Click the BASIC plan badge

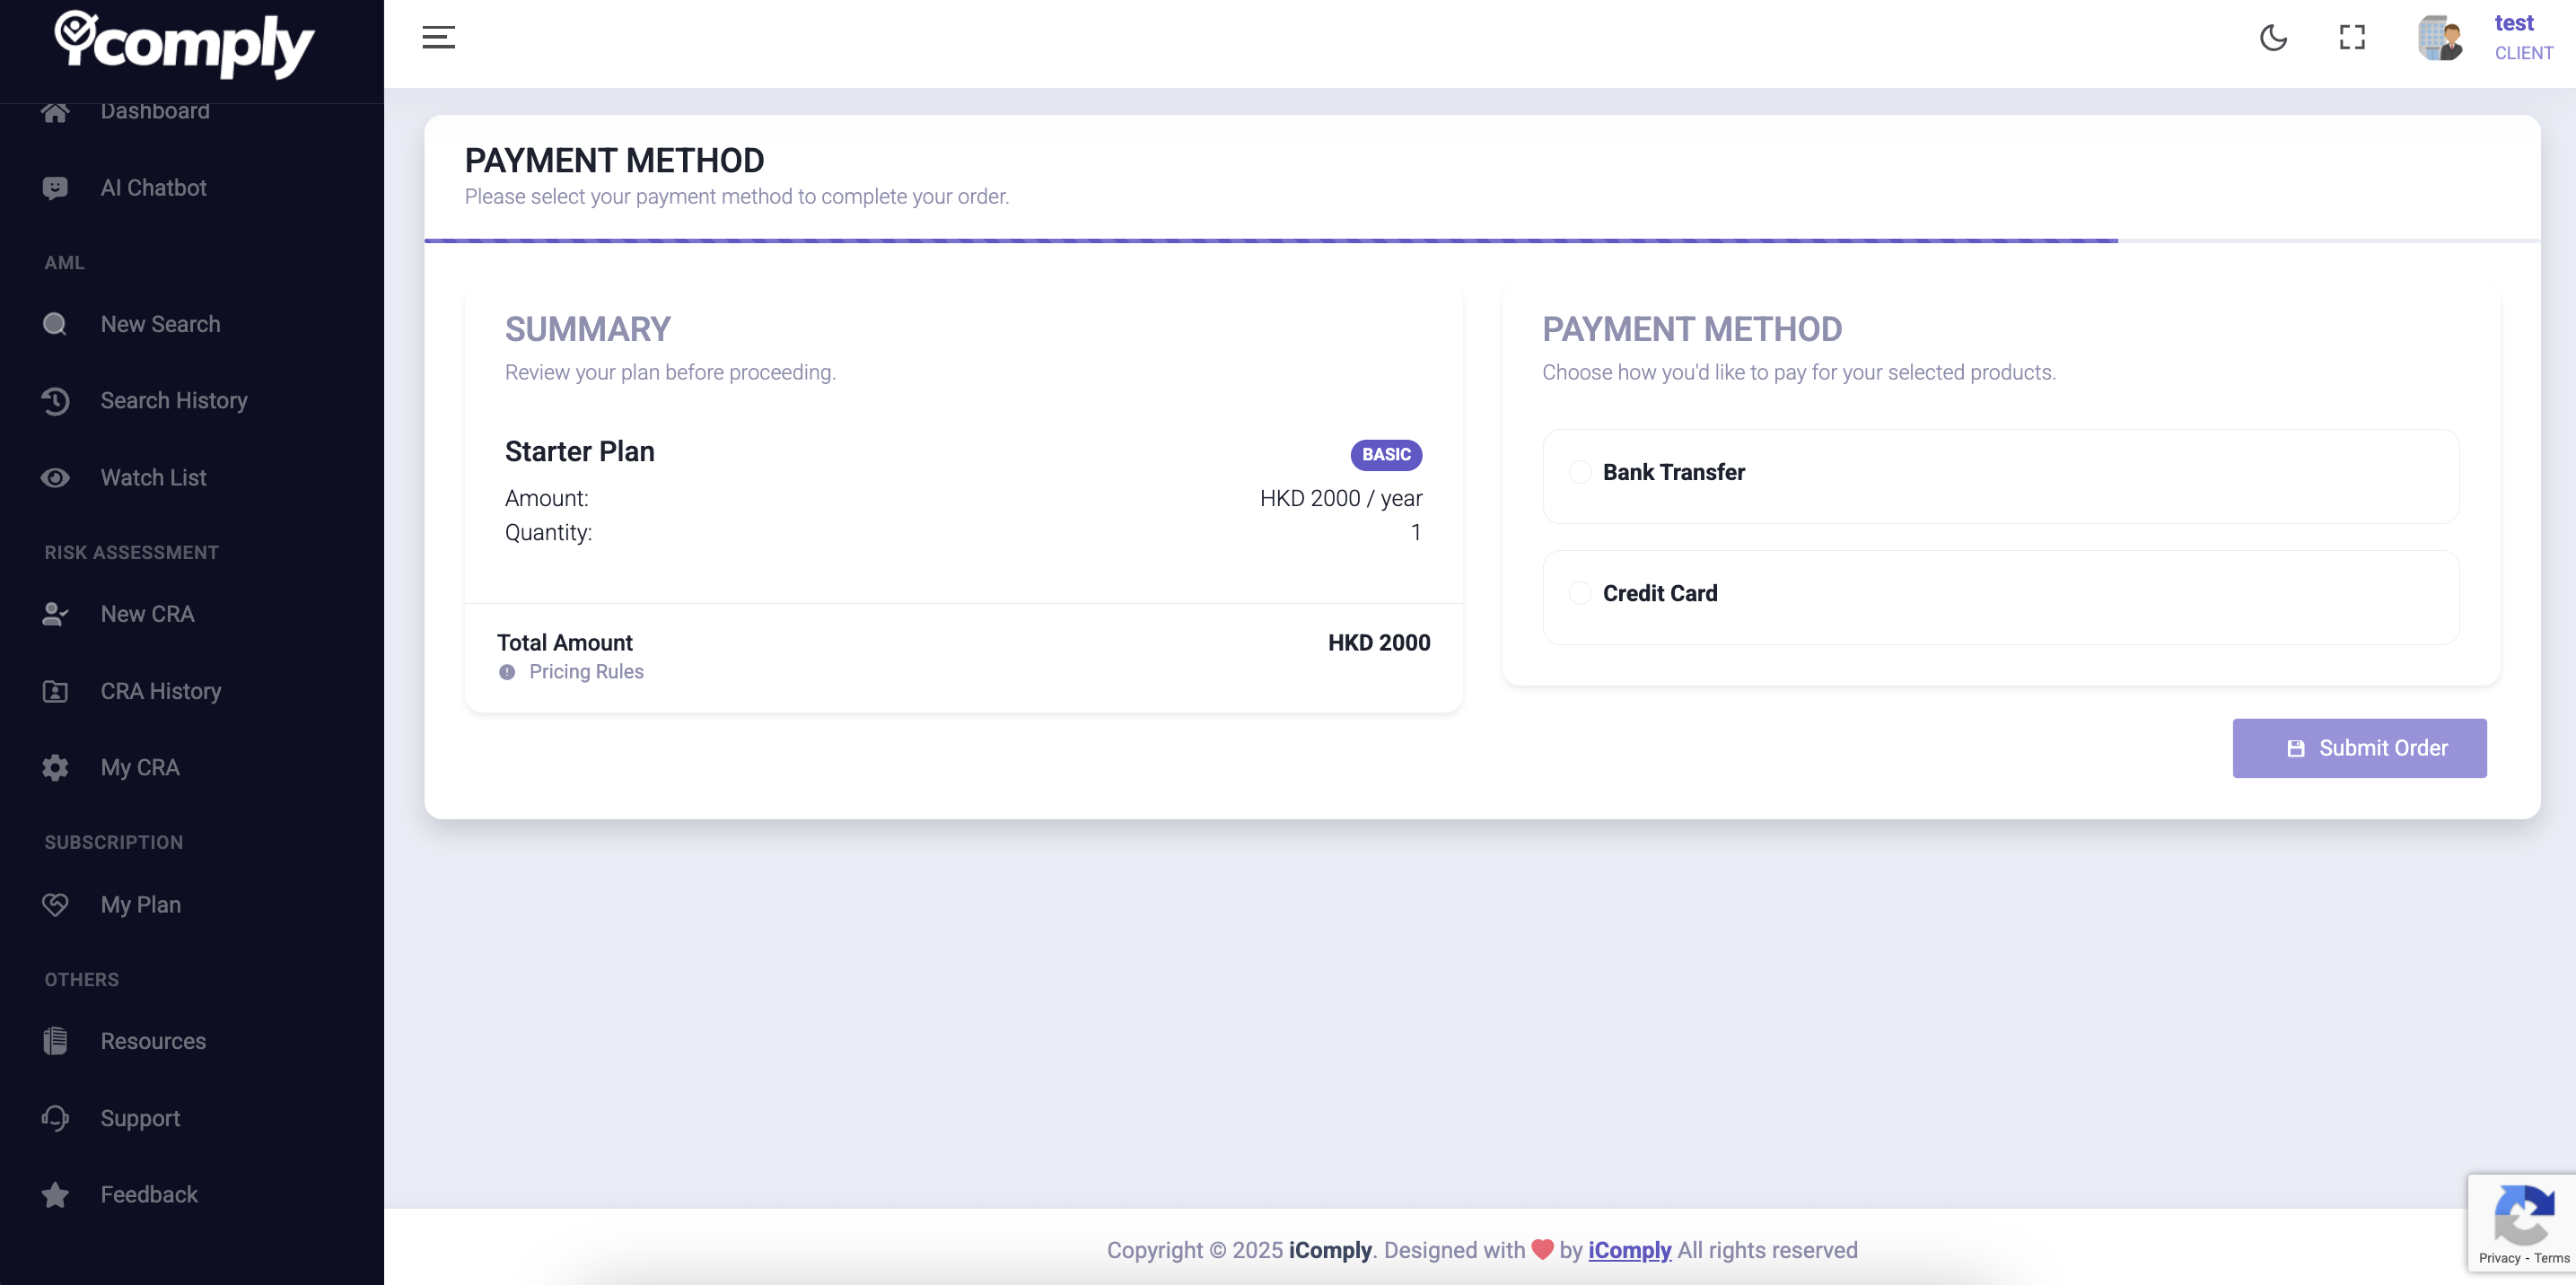tap(1386, 454)
